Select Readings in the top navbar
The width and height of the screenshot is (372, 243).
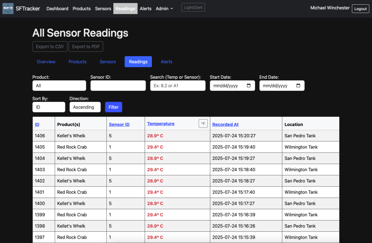pos(125,9)
